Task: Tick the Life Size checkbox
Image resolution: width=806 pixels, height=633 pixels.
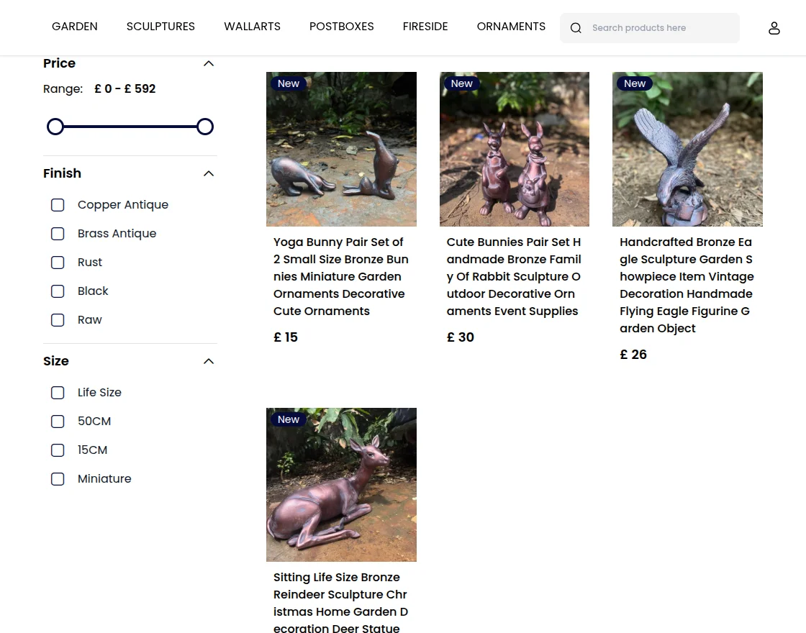Action: (x=58, y=393)
